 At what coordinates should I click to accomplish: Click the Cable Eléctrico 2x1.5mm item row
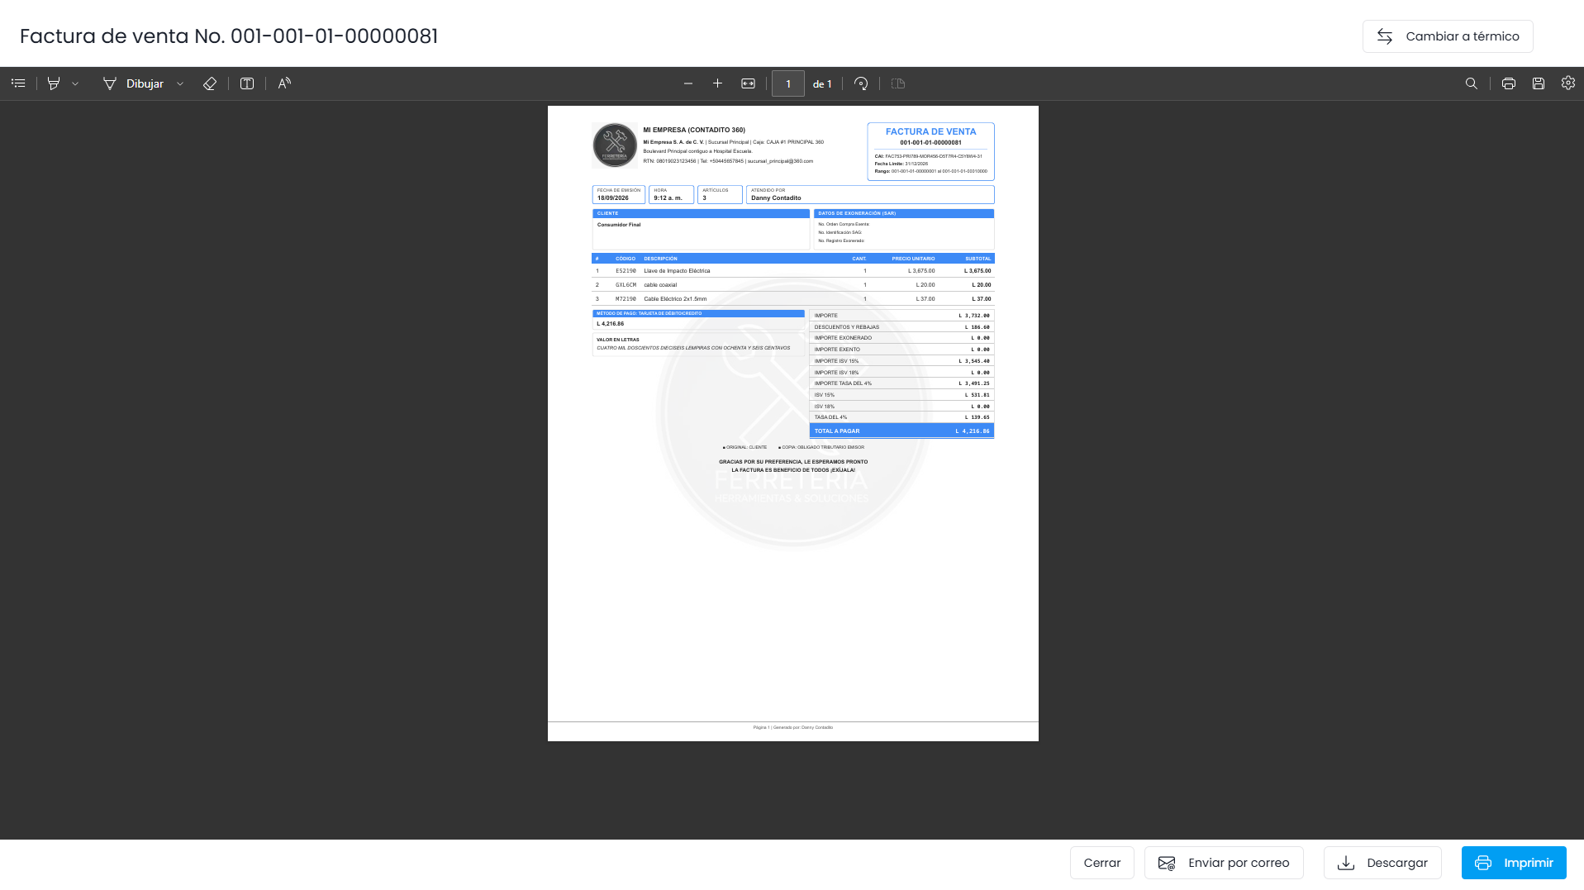coord(793,299)
